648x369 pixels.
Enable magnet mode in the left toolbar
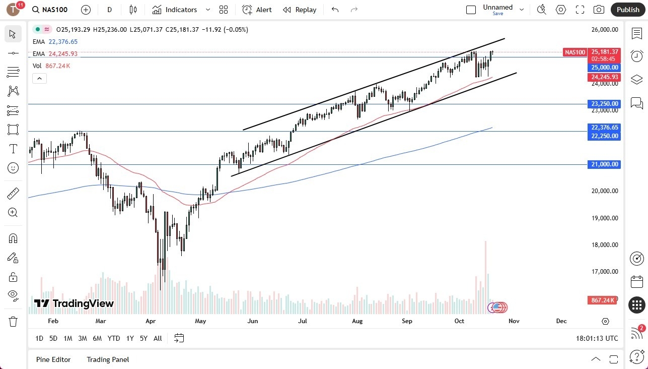[13, 238]
